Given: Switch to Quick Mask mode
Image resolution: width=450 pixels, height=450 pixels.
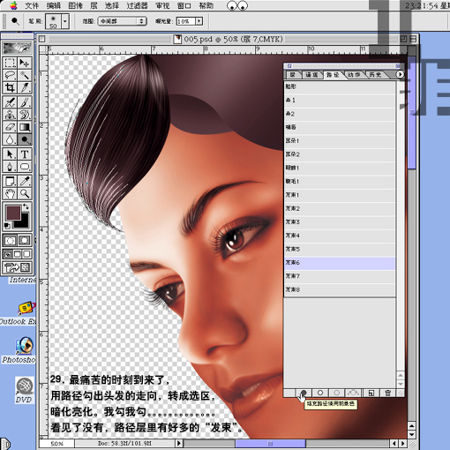Looking at the screenshot, I should [25, 240].
